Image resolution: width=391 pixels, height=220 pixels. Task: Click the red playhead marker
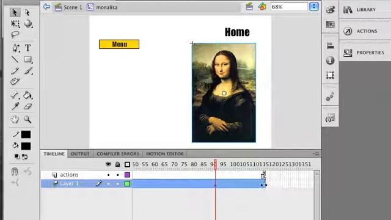coord(215,164)
